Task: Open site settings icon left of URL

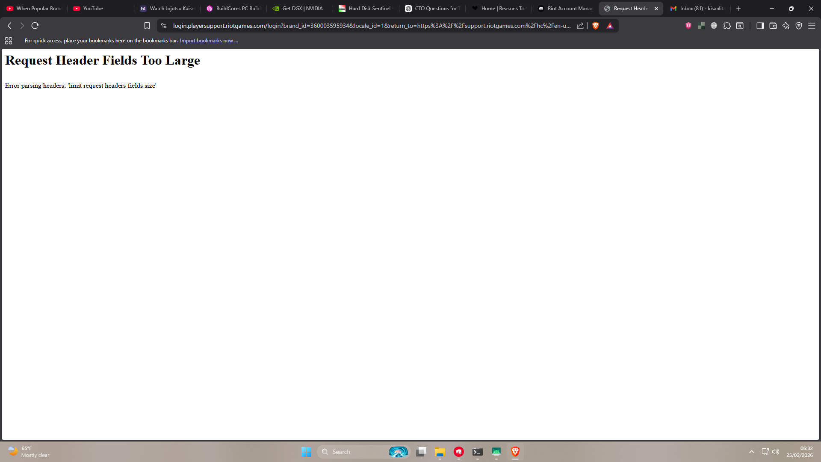Action: tap(164, 26)
